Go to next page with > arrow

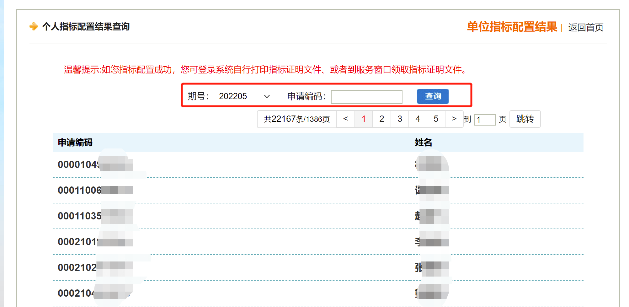454,119
